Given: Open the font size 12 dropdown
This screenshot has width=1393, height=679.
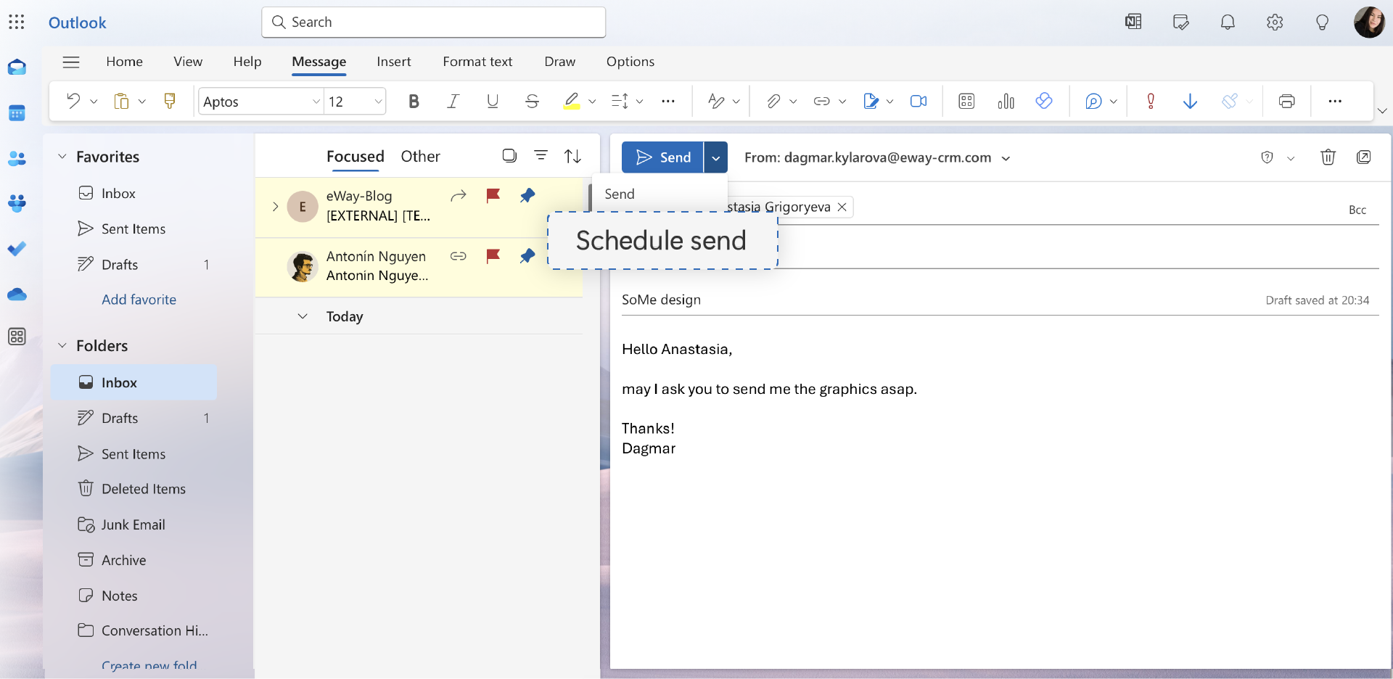Looking at the screenshot, I should pyautogui.click(x=378, y=102).
